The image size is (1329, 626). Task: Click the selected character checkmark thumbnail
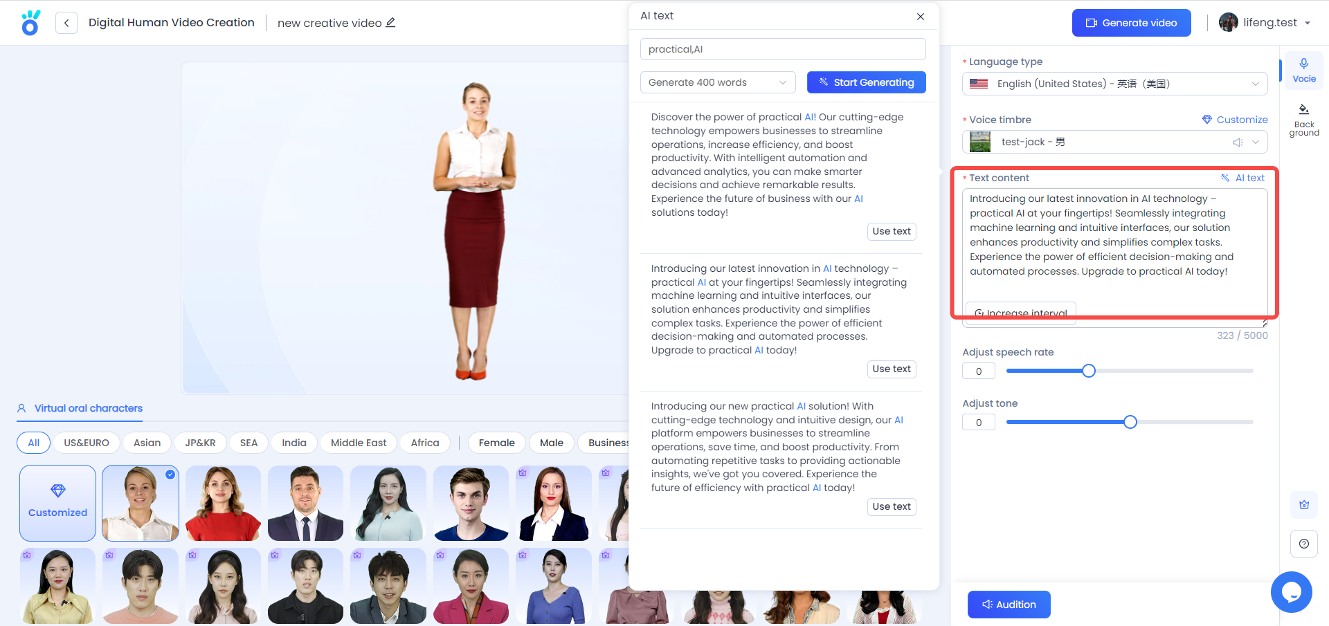tap(141, 503)
